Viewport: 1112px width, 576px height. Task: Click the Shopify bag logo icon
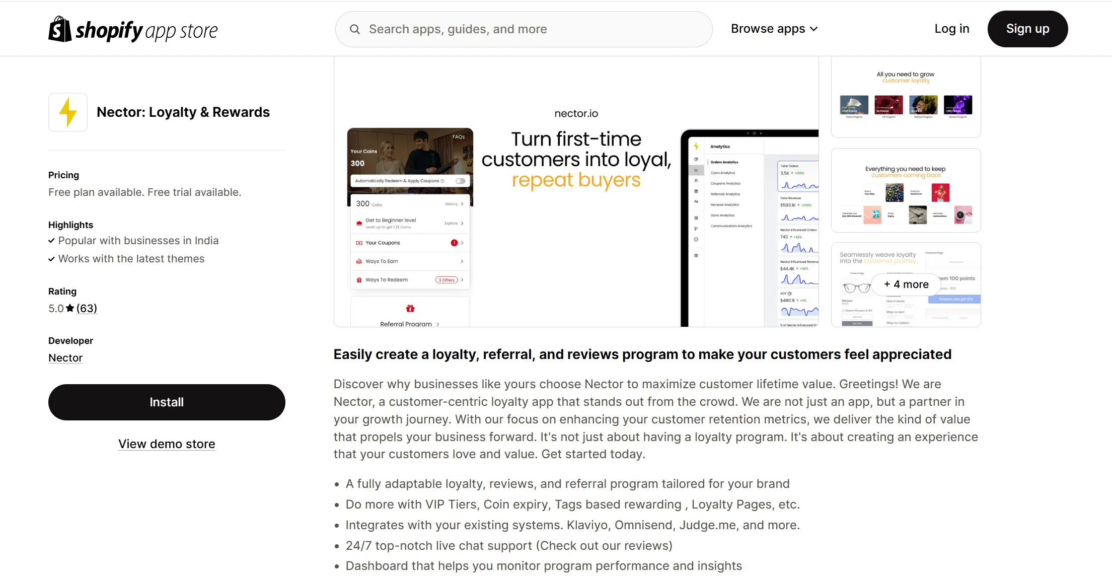[60, 29]
